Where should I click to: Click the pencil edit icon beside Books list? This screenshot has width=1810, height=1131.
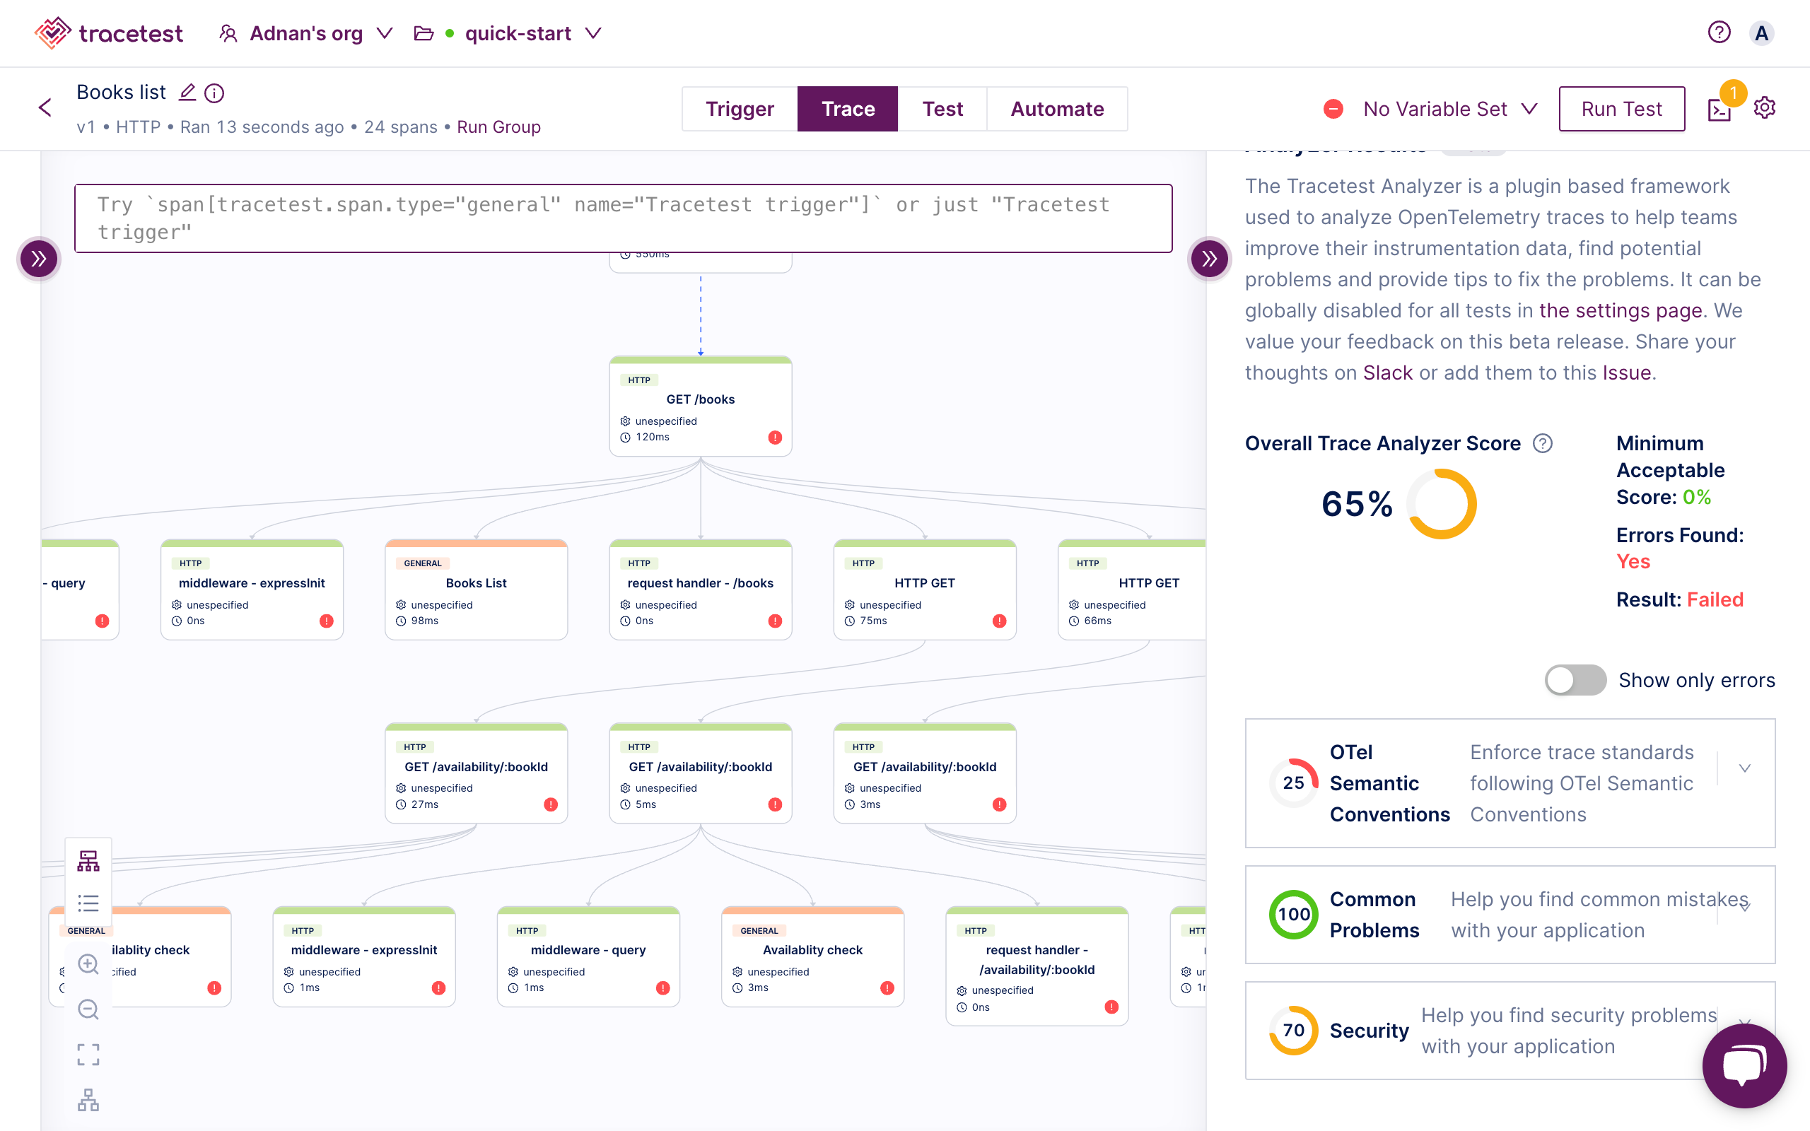coord(187,92)
